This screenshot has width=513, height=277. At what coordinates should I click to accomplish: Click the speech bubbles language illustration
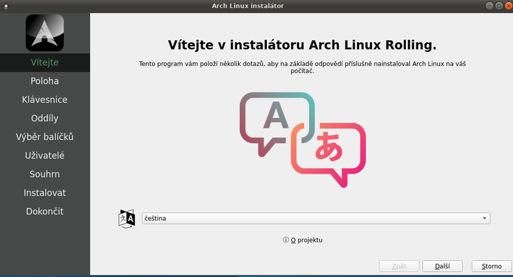[302, 139]
